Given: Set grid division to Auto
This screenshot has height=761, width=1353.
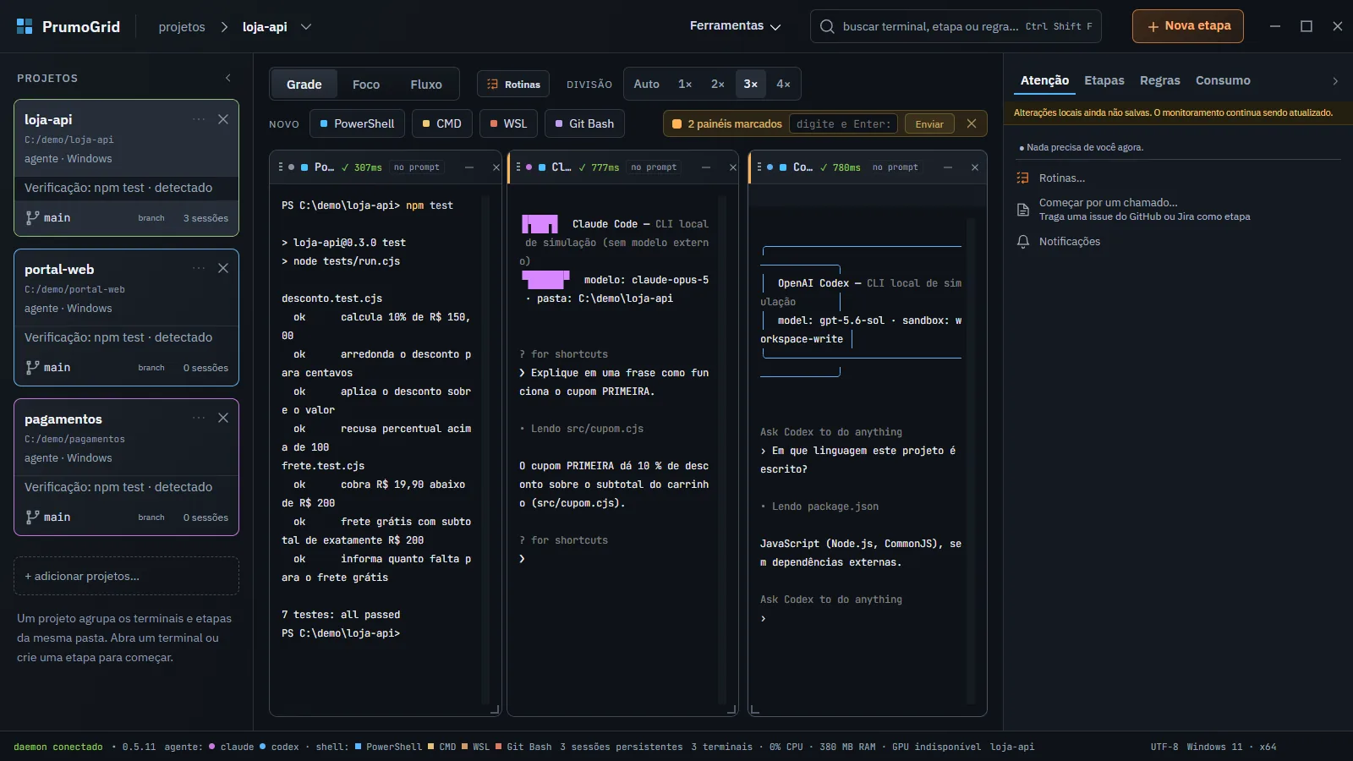Looking at the screenshot, I should click(x=646, y=84).
